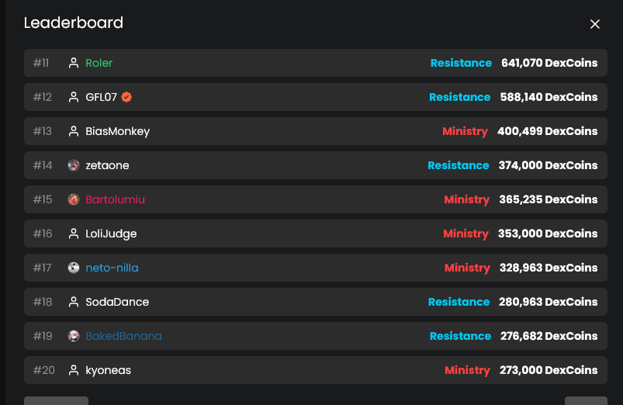The height and width of the screenshot is (405, 623).
Task: Click the user icon beside GFL07
Action: coord(74,97)
